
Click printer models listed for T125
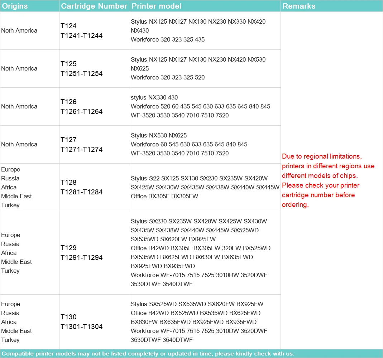pyautogui.click(x=198, y=68)
